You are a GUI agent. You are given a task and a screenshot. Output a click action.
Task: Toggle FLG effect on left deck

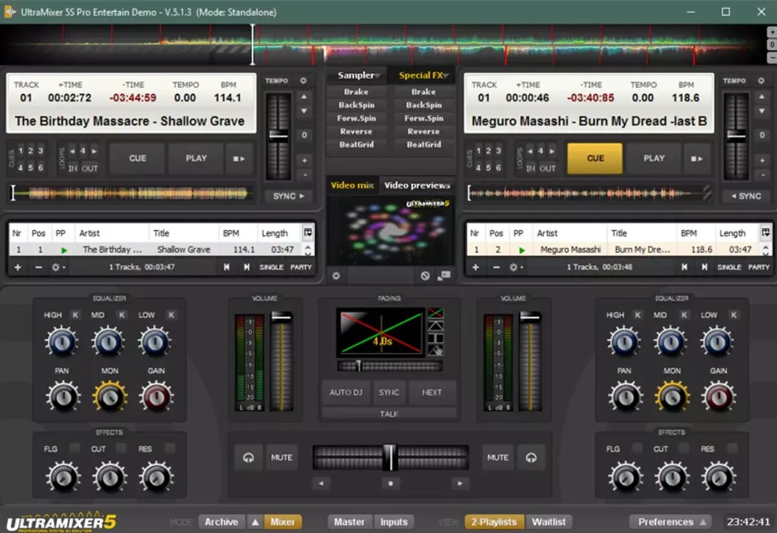click(x=75, y=448)
